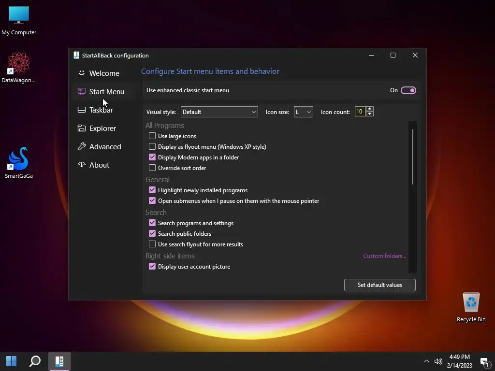Uncheck Search programs and settings
The width and height of the screenshot is (495, 371).
pyautogui.click(x=152, y=223)
